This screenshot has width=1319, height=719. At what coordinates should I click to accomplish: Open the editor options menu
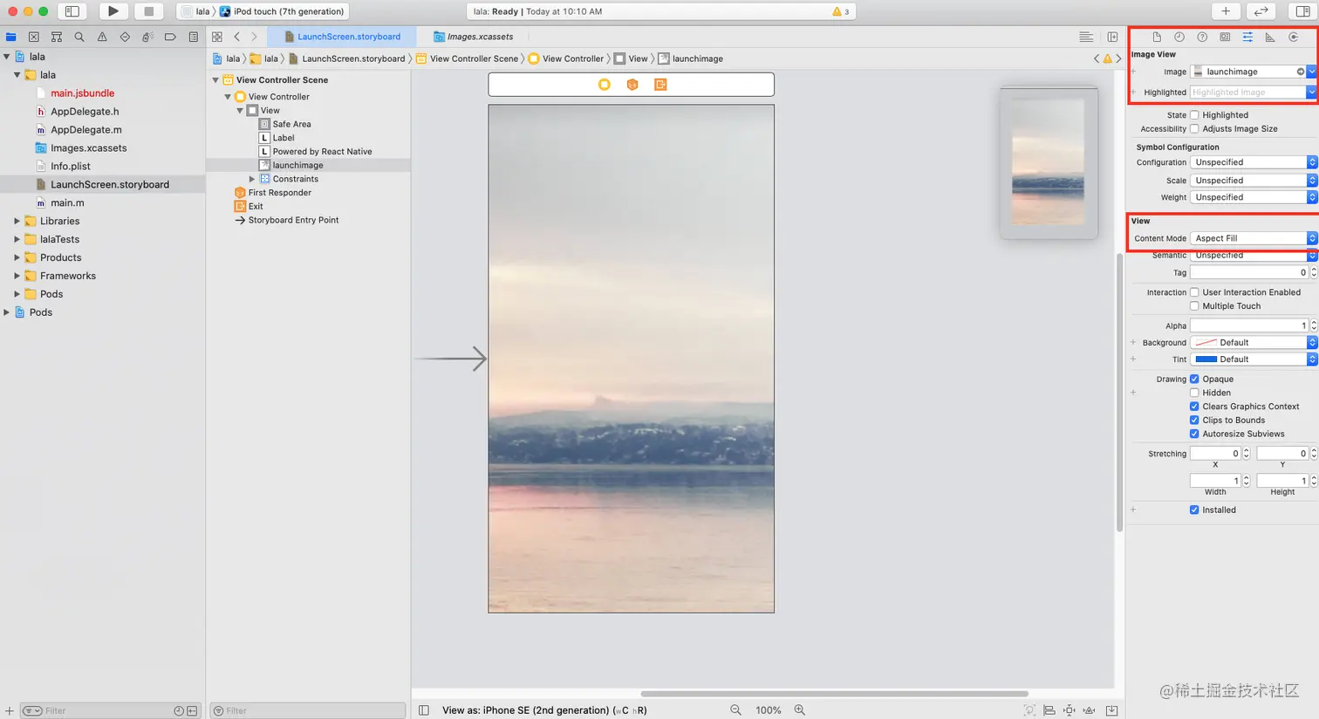[1086, 37]
